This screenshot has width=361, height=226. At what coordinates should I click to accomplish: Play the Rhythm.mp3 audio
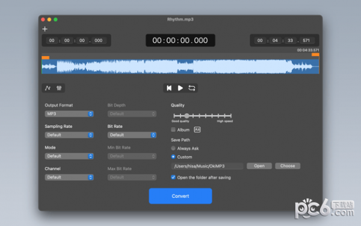pyautogui.click(x=180, y=88)
